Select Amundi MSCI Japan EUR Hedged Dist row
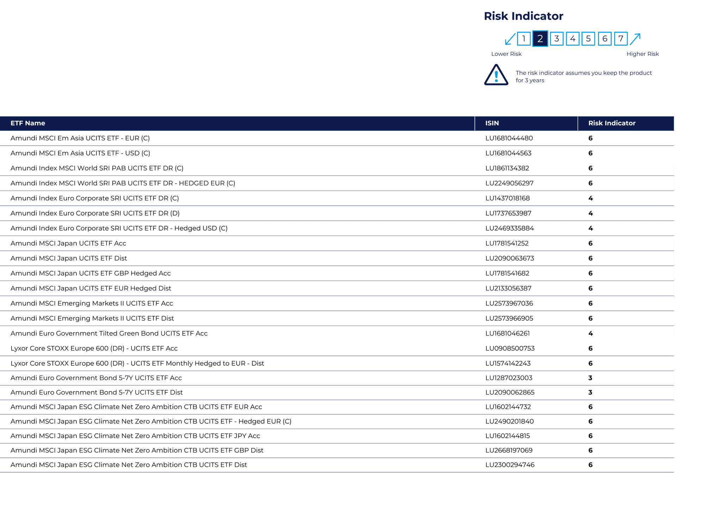This screenshot has width=704, height=525. coord(337,288)
